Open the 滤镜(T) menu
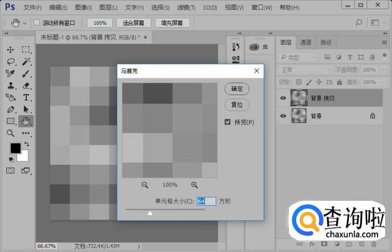This screenshot has width=392, height=252. (x=186, y=7)
